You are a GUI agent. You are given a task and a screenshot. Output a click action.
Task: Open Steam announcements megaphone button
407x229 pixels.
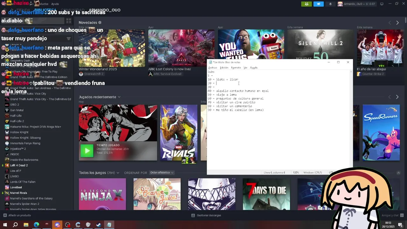tap(319, 4)
